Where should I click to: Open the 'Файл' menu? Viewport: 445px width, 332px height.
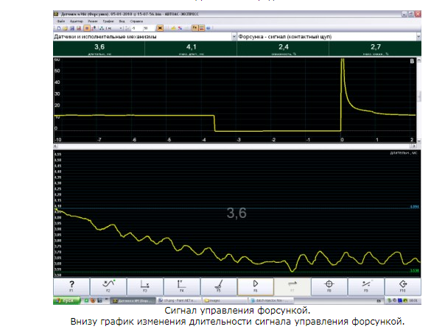click(61, 21)
